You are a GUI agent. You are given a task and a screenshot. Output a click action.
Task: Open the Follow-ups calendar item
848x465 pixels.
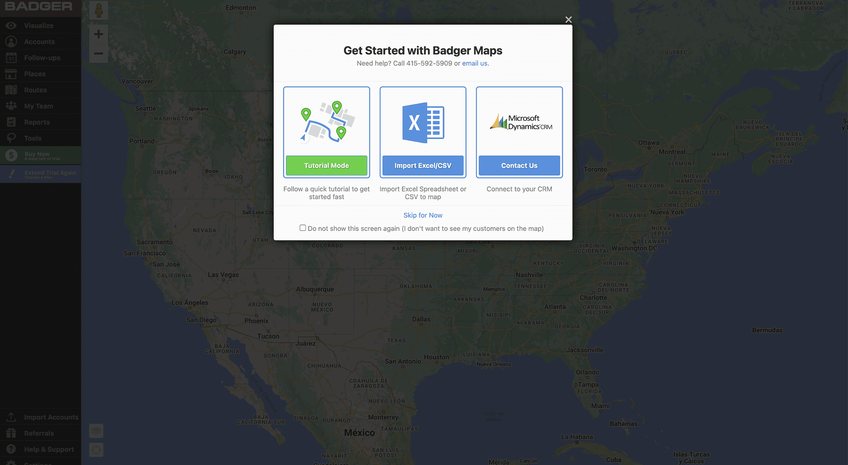pos(42,58)
